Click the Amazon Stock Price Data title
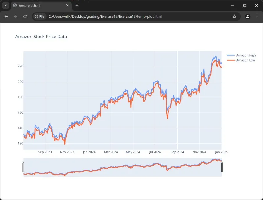Viewport: 263px width, 200px height. click(41, 37)
